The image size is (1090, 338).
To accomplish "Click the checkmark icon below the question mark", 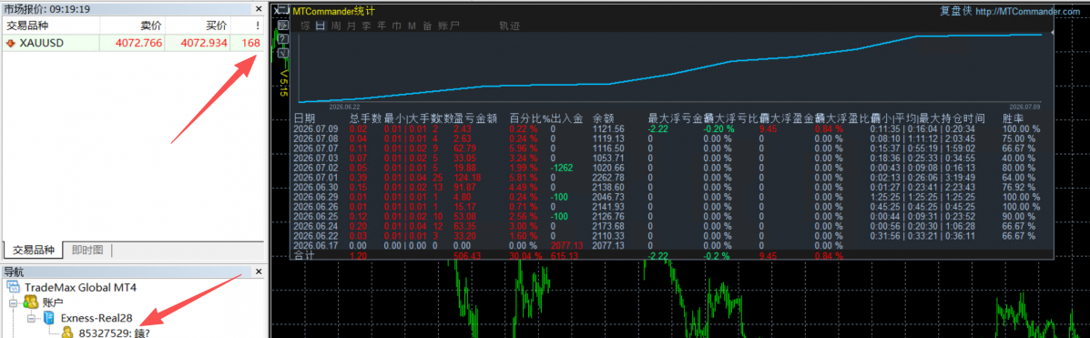I will pos(283,53).
